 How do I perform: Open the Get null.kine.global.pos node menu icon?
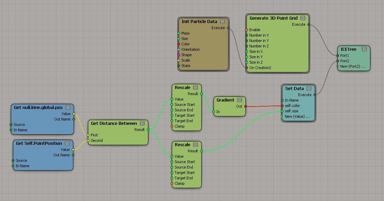(68, 108)
